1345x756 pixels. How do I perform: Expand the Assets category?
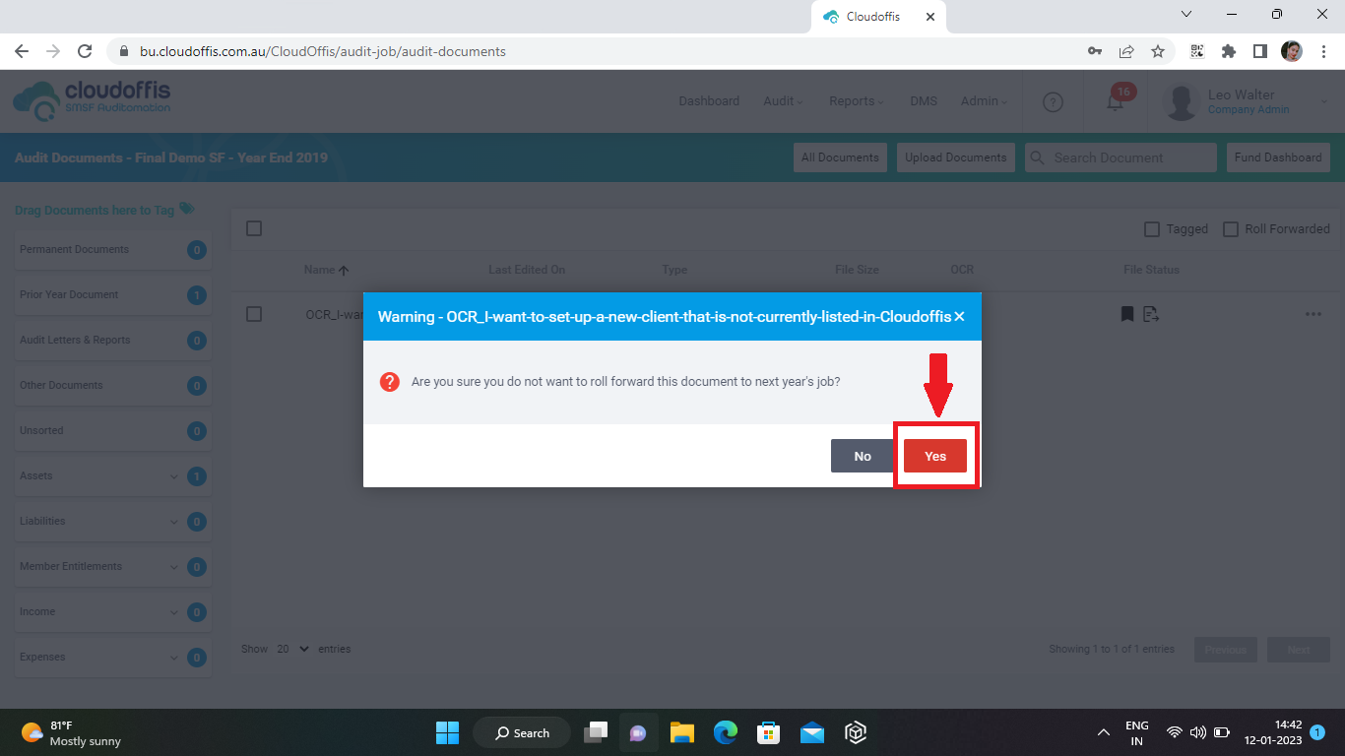coord(173,476)
